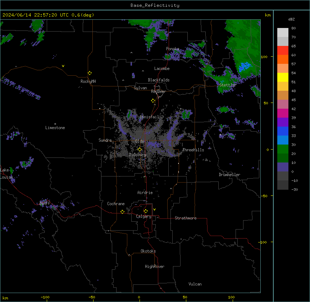Select the yellow 54-51 dBZ legend band
310x302 pixels.
(283, 77)
